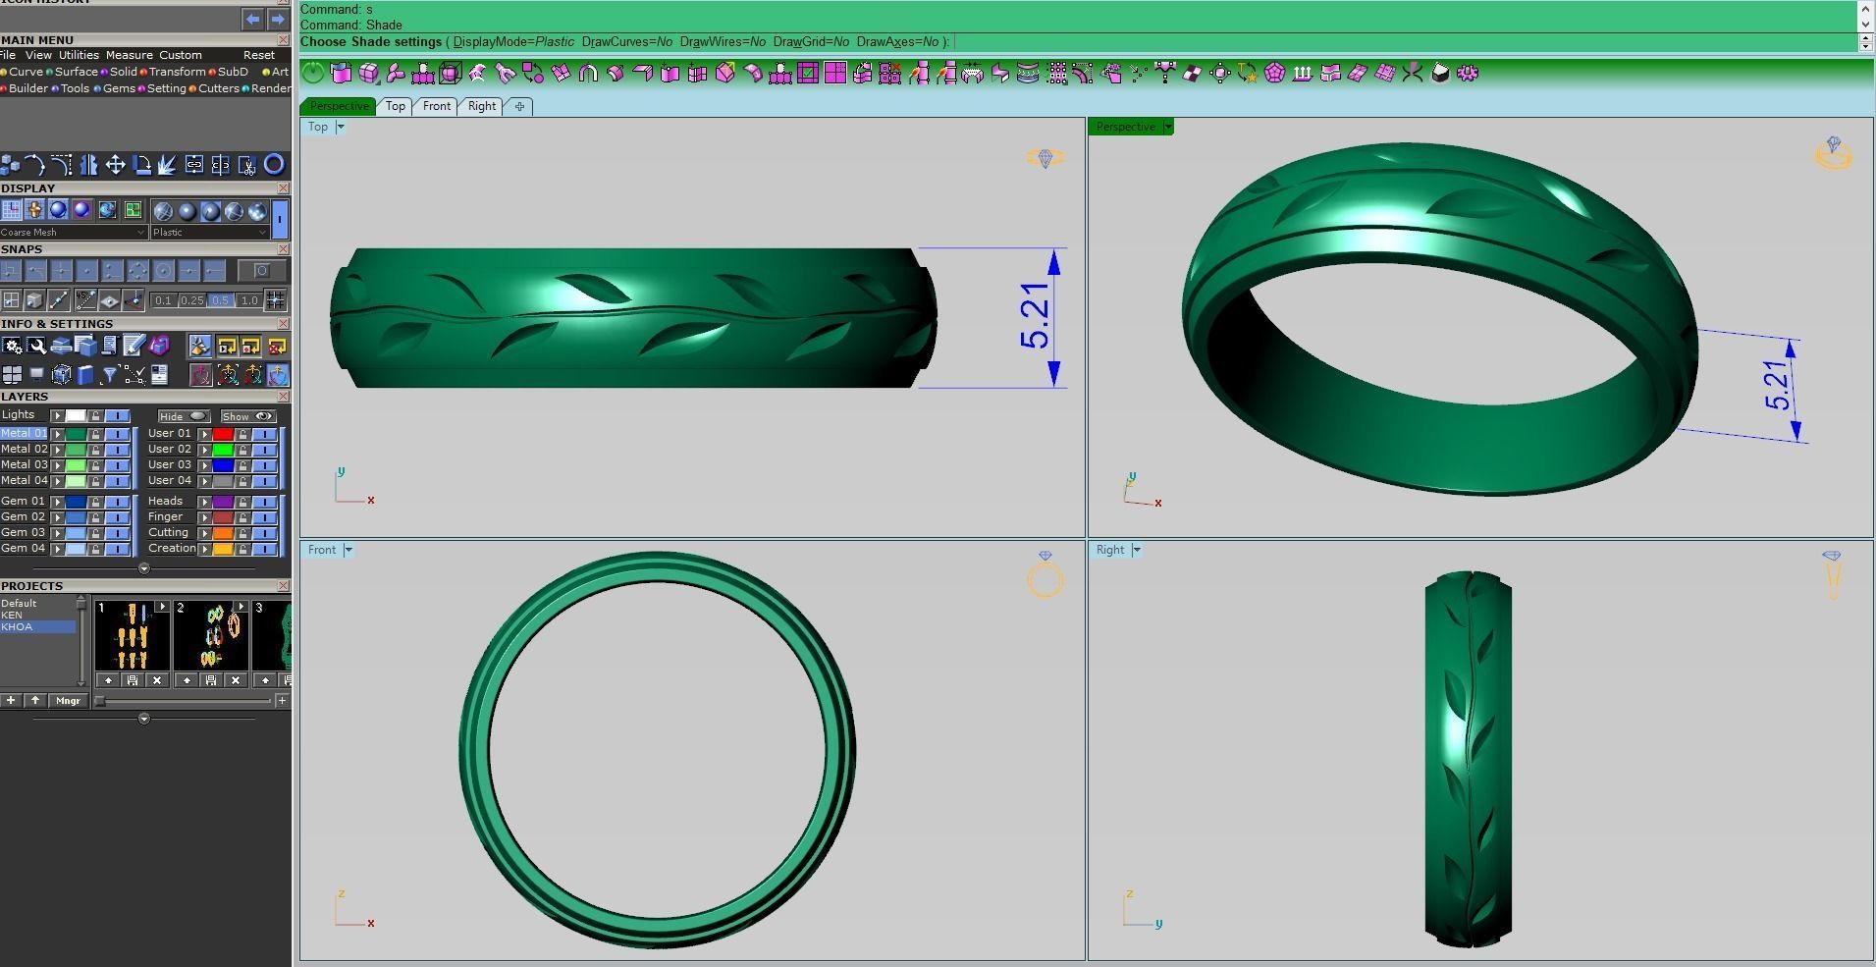Open the Utilities menu in Main Menu
Screen dimensions: 1876x967
coord(78,55)
